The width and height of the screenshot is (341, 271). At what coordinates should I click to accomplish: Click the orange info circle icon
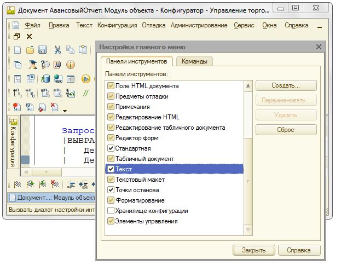[x=70, y=65]
